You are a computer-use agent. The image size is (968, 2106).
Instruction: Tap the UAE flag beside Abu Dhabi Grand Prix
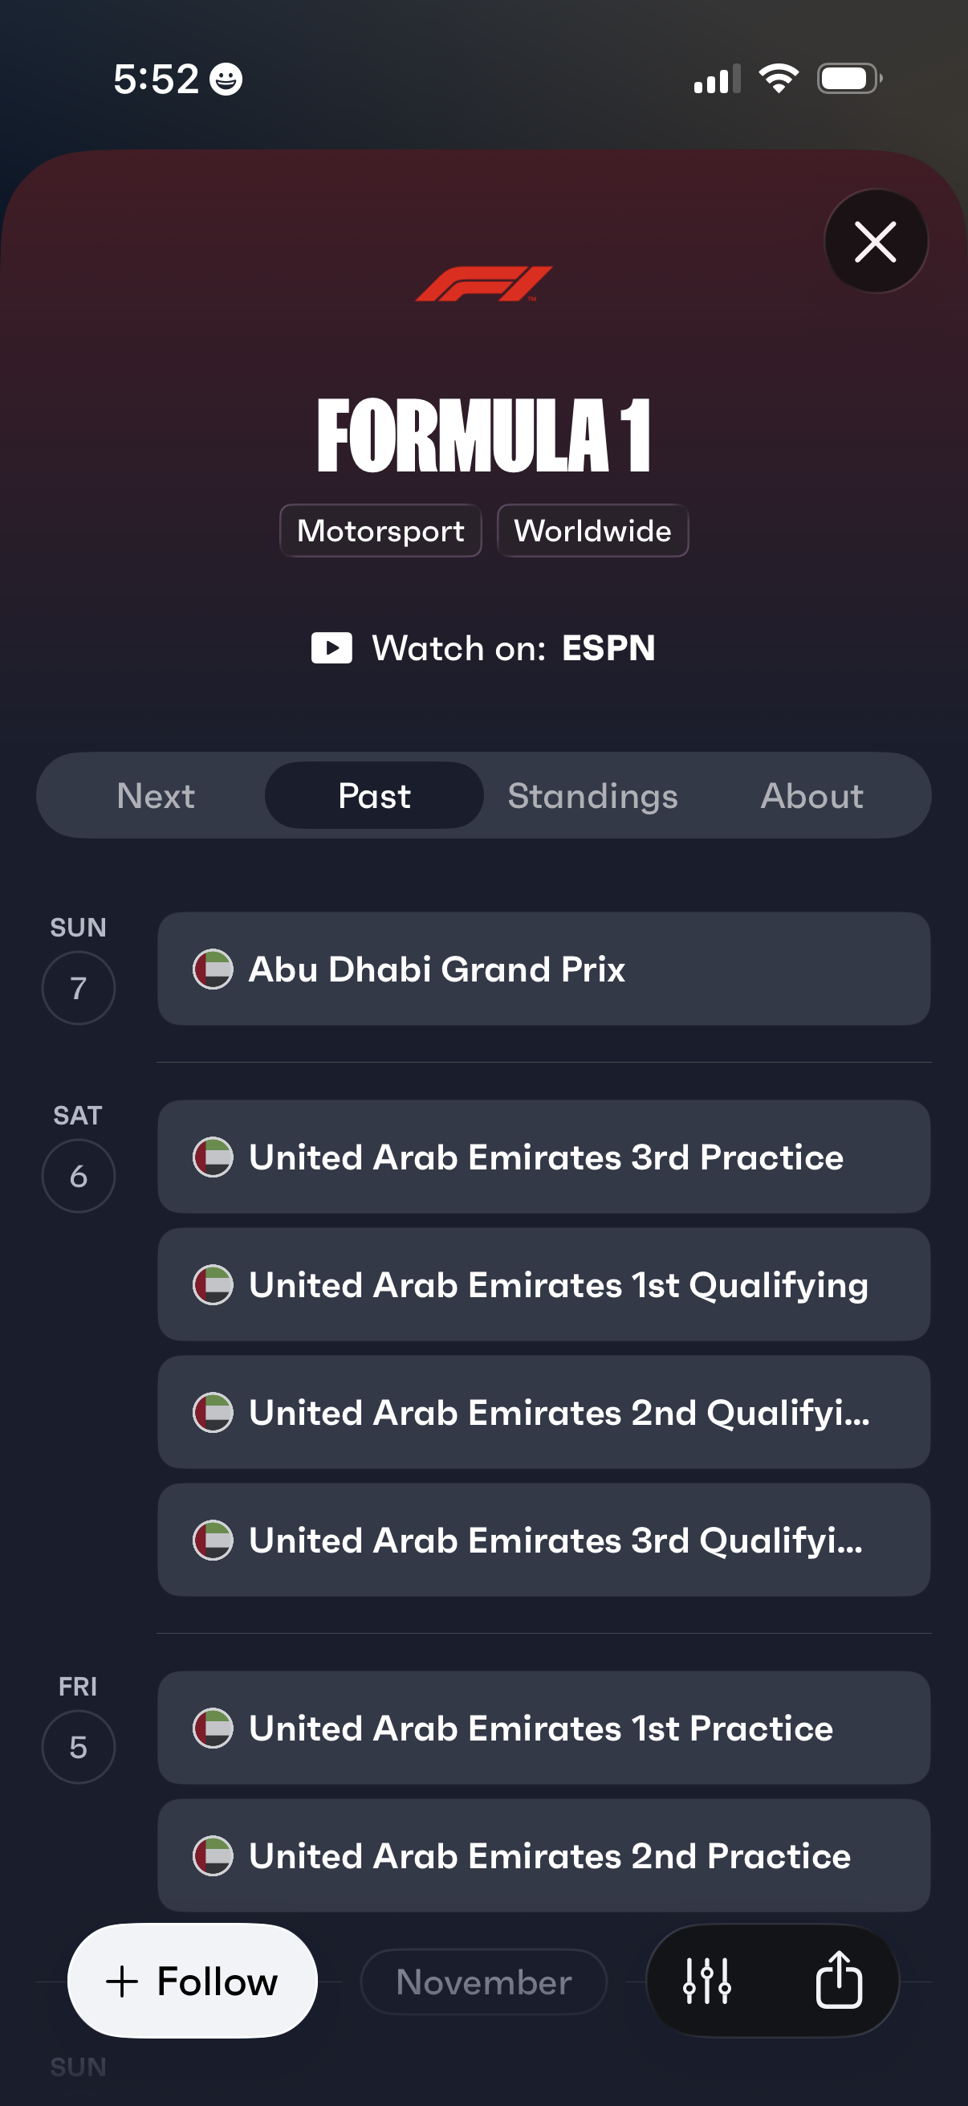(x=213, y=969)
